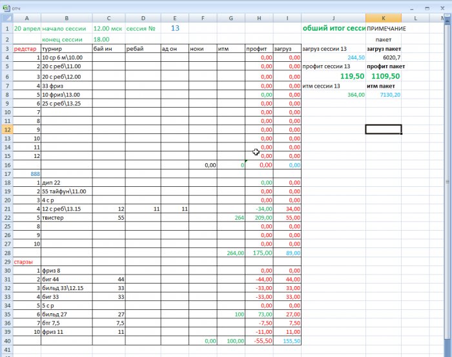Click '12.00 мск' cell

108,28
